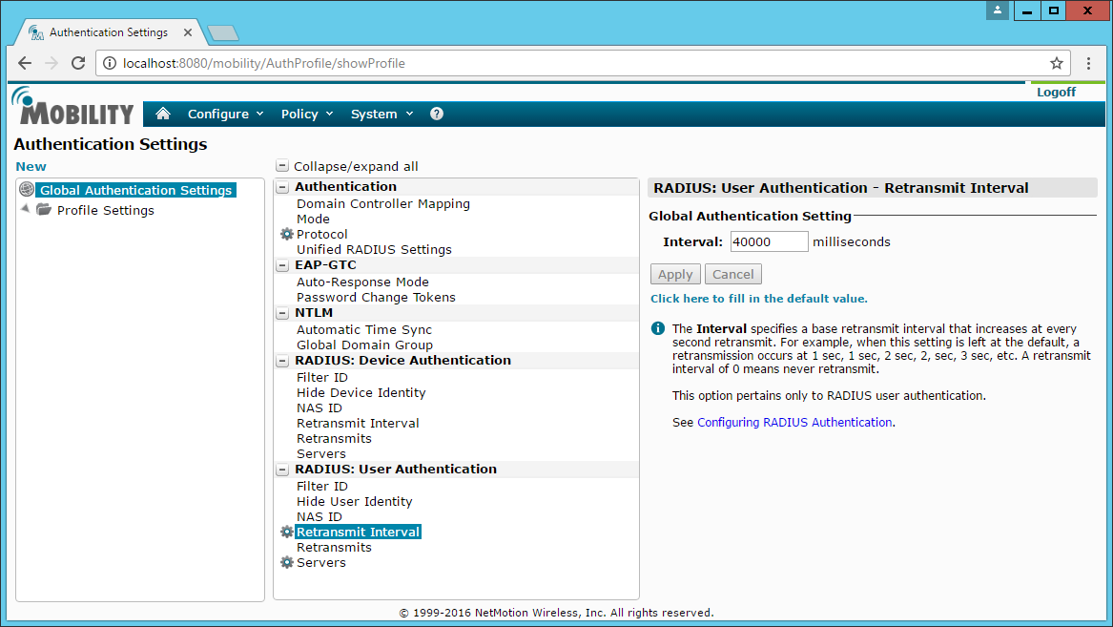Open the Chrome three-dot menu

(1089, 63)
